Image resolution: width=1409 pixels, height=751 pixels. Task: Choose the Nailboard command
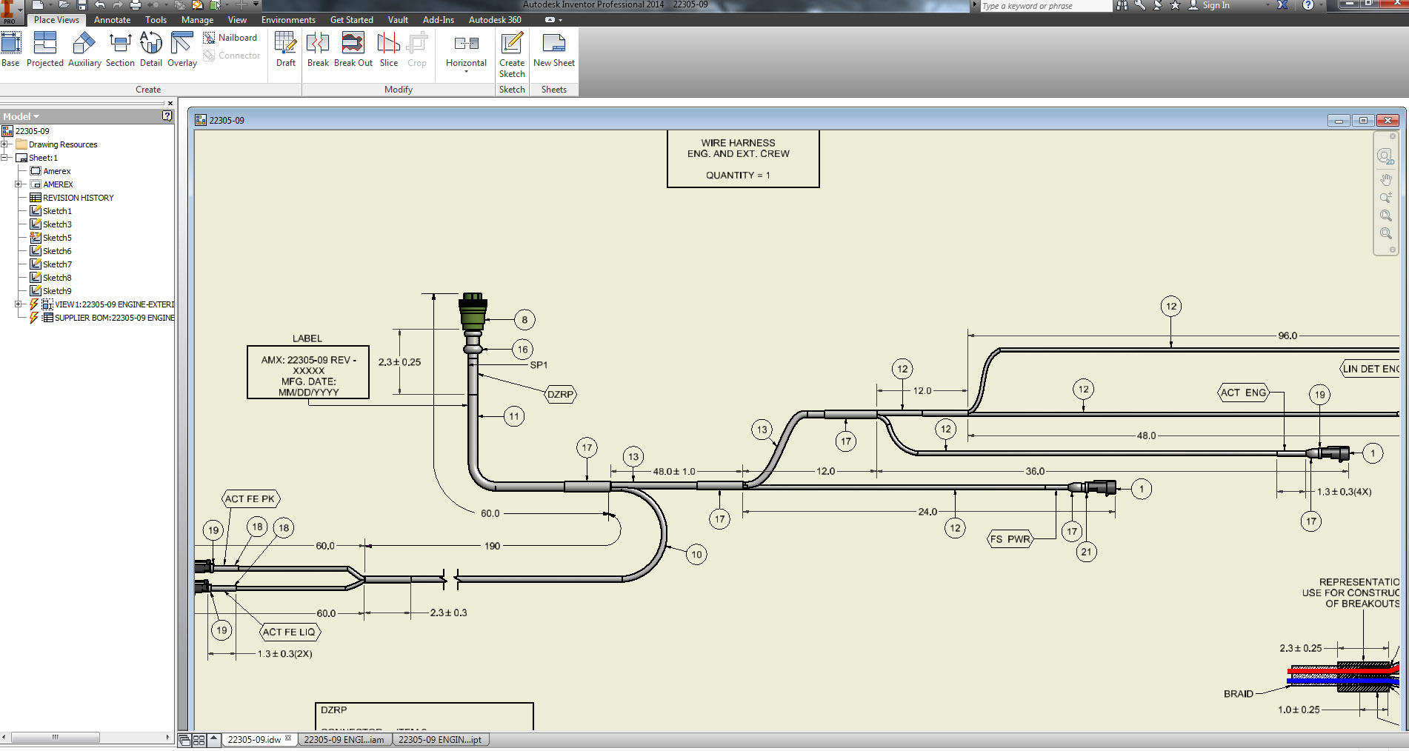[x=230, y=38]
